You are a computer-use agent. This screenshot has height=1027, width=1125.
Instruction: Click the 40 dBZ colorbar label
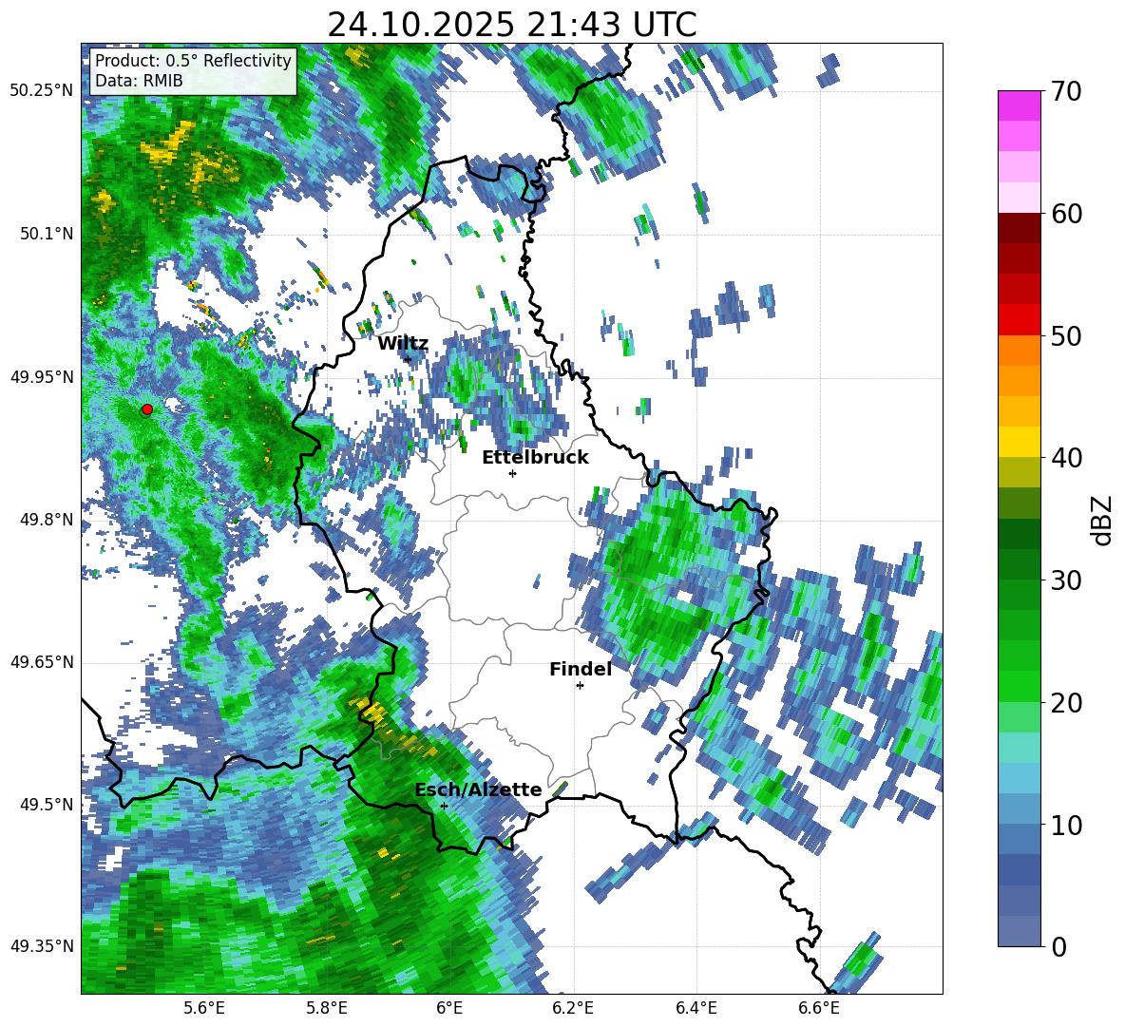pos(1067,458)
